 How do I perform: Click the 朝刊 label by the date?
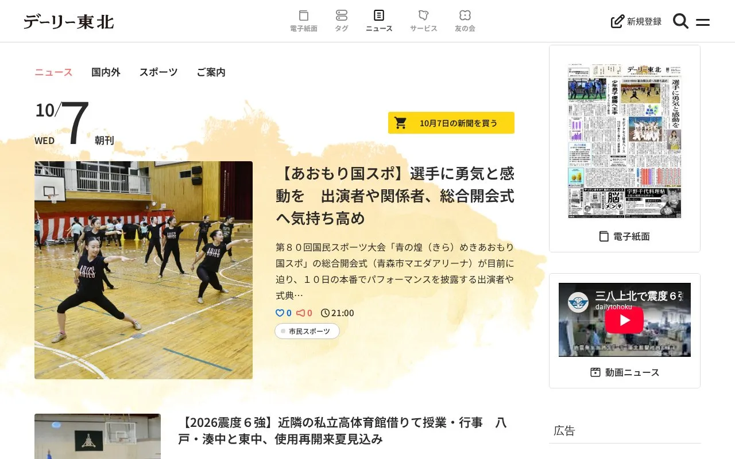click(x=105, y=141)
